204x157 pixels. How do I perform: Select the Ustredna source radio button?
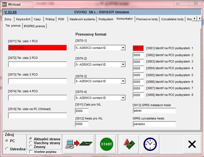(x=7, y=149)
